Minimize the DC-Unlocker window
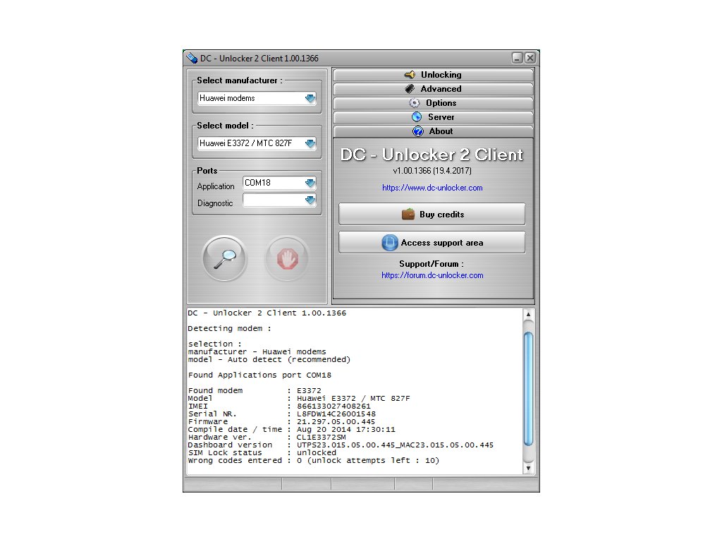722x542 pixels. point(517,58)
